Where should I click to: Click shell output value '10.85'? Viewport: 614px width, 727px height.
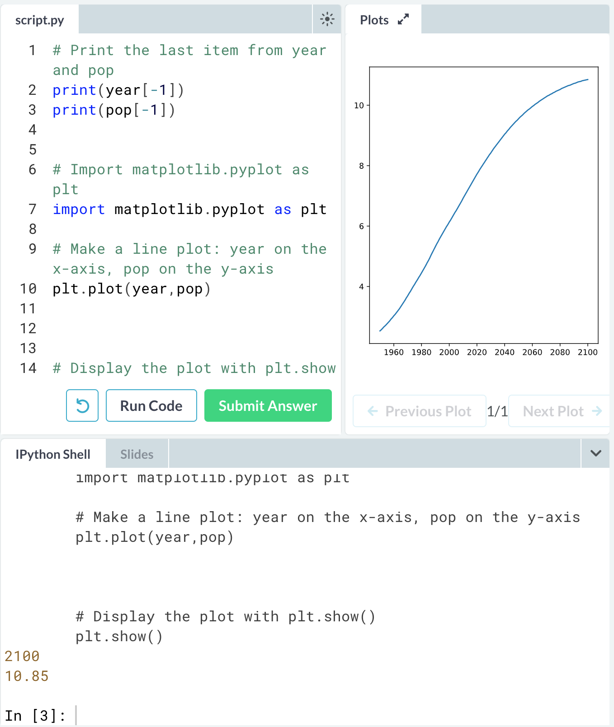tap(27, 676)
